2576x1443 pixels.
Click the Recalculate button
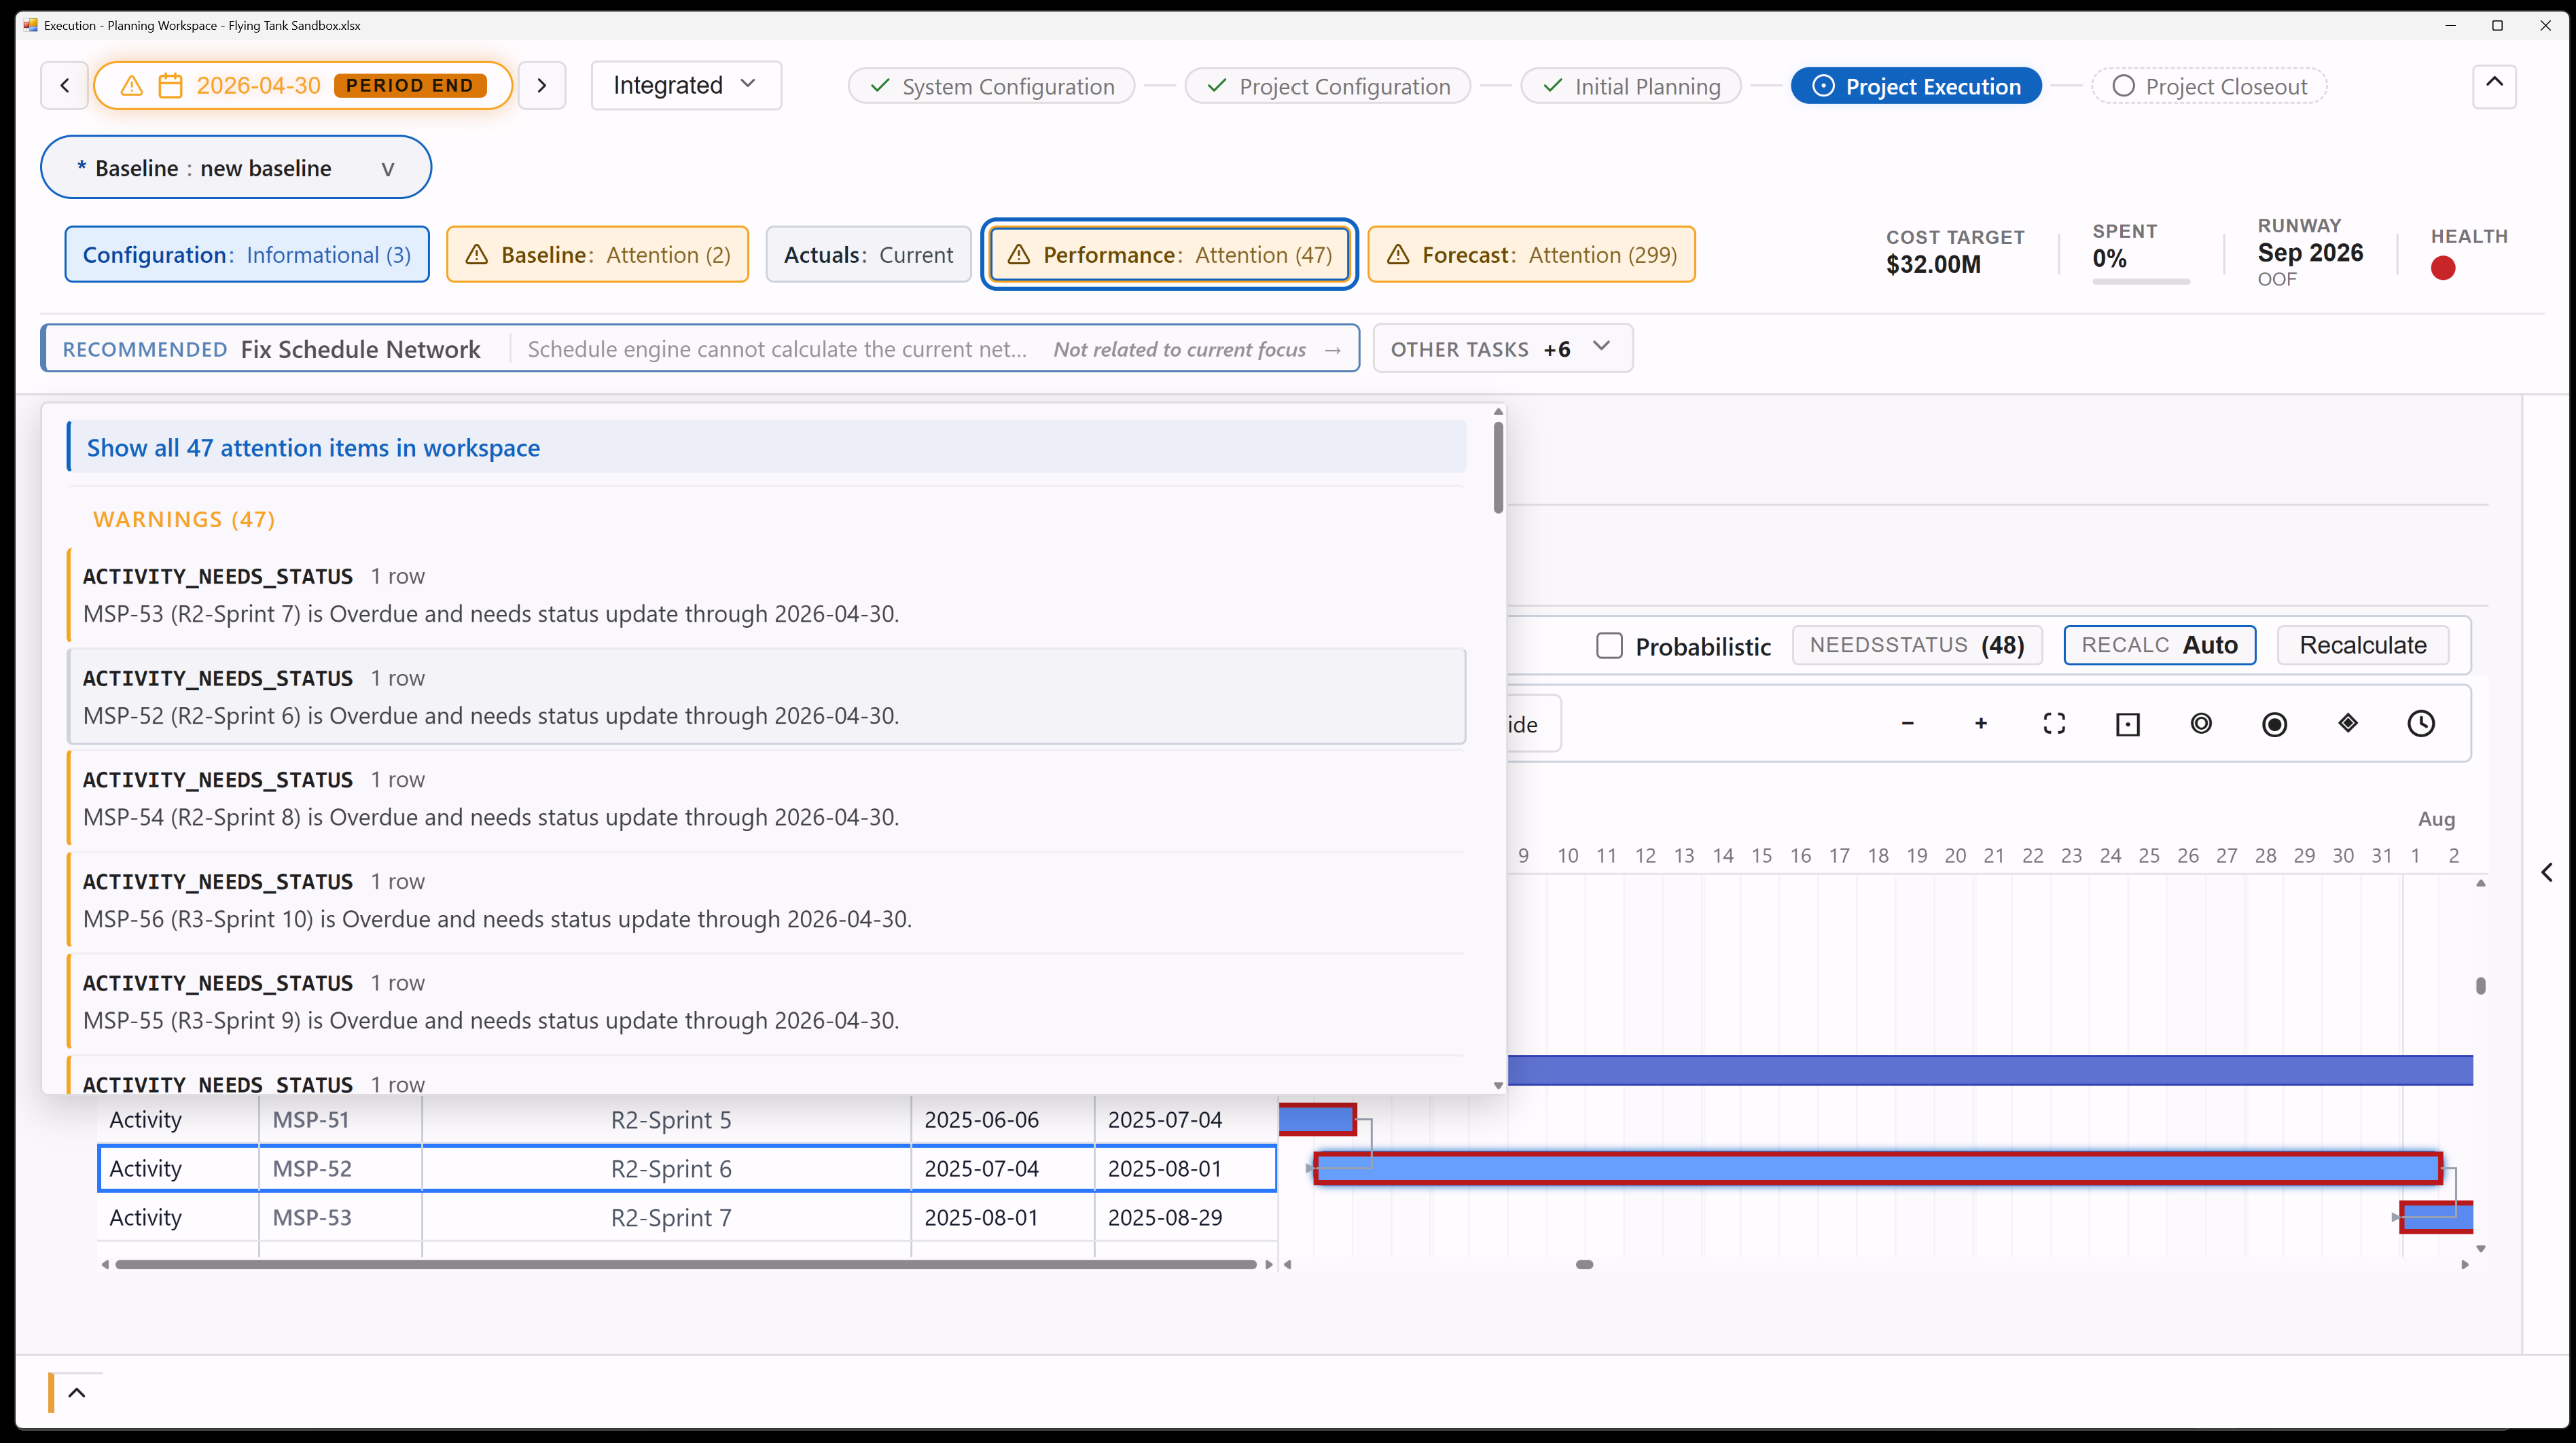pyautogui.click(x=2363, y=645)
